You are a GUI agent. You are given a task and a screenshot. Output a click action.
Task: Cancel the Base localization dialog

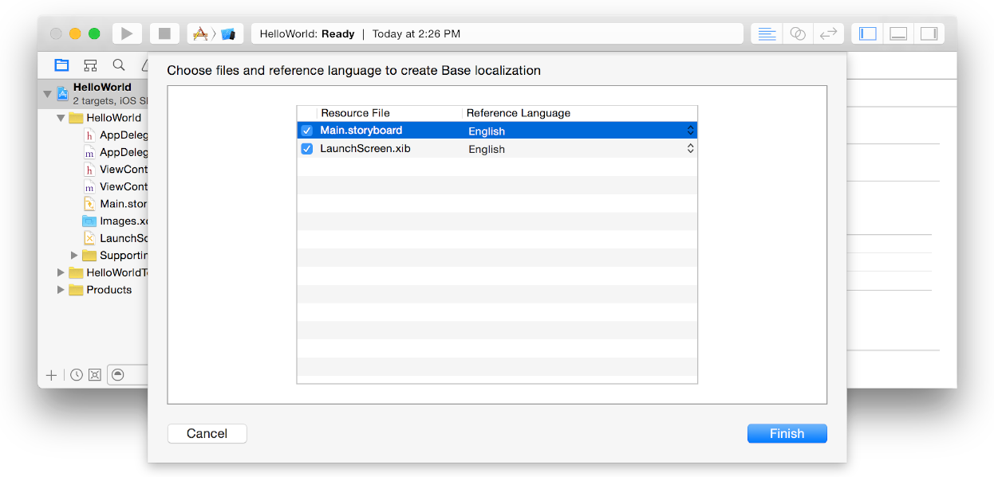(x=207, y=433)
